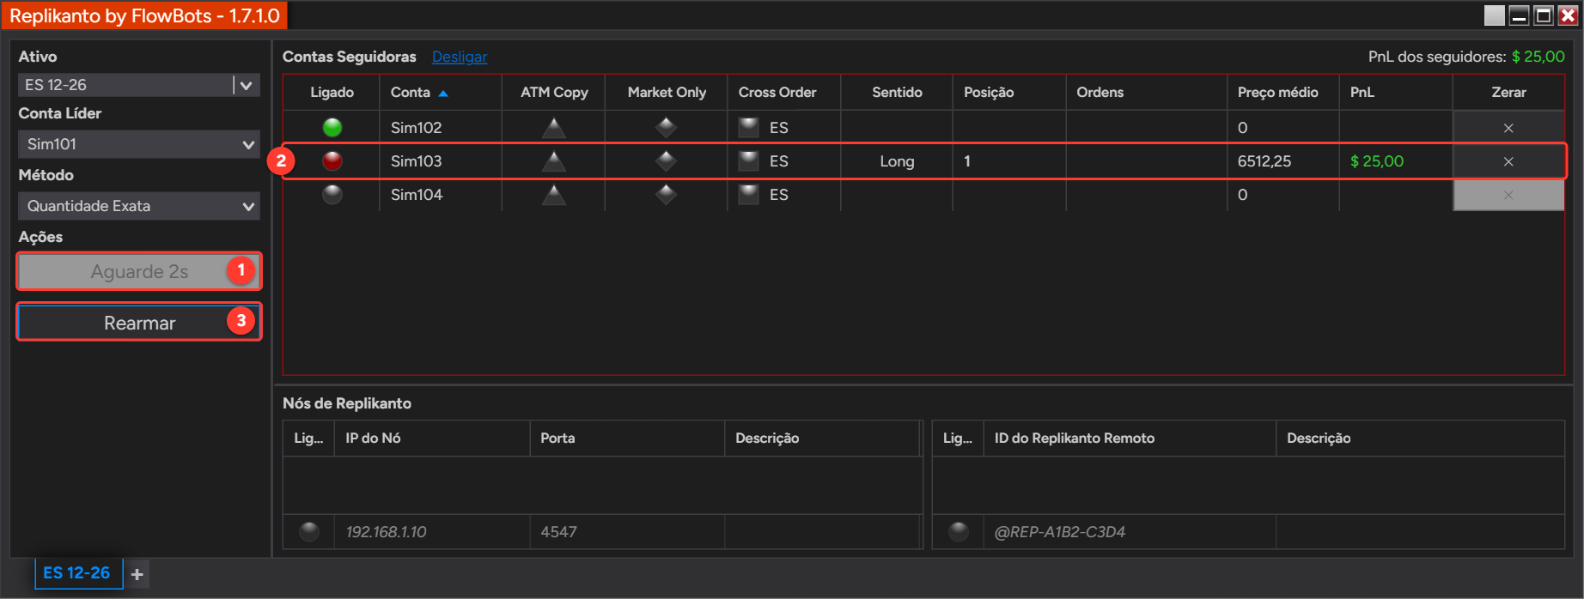Click Market Only diamond icon for Sim103

coord(666,161)
